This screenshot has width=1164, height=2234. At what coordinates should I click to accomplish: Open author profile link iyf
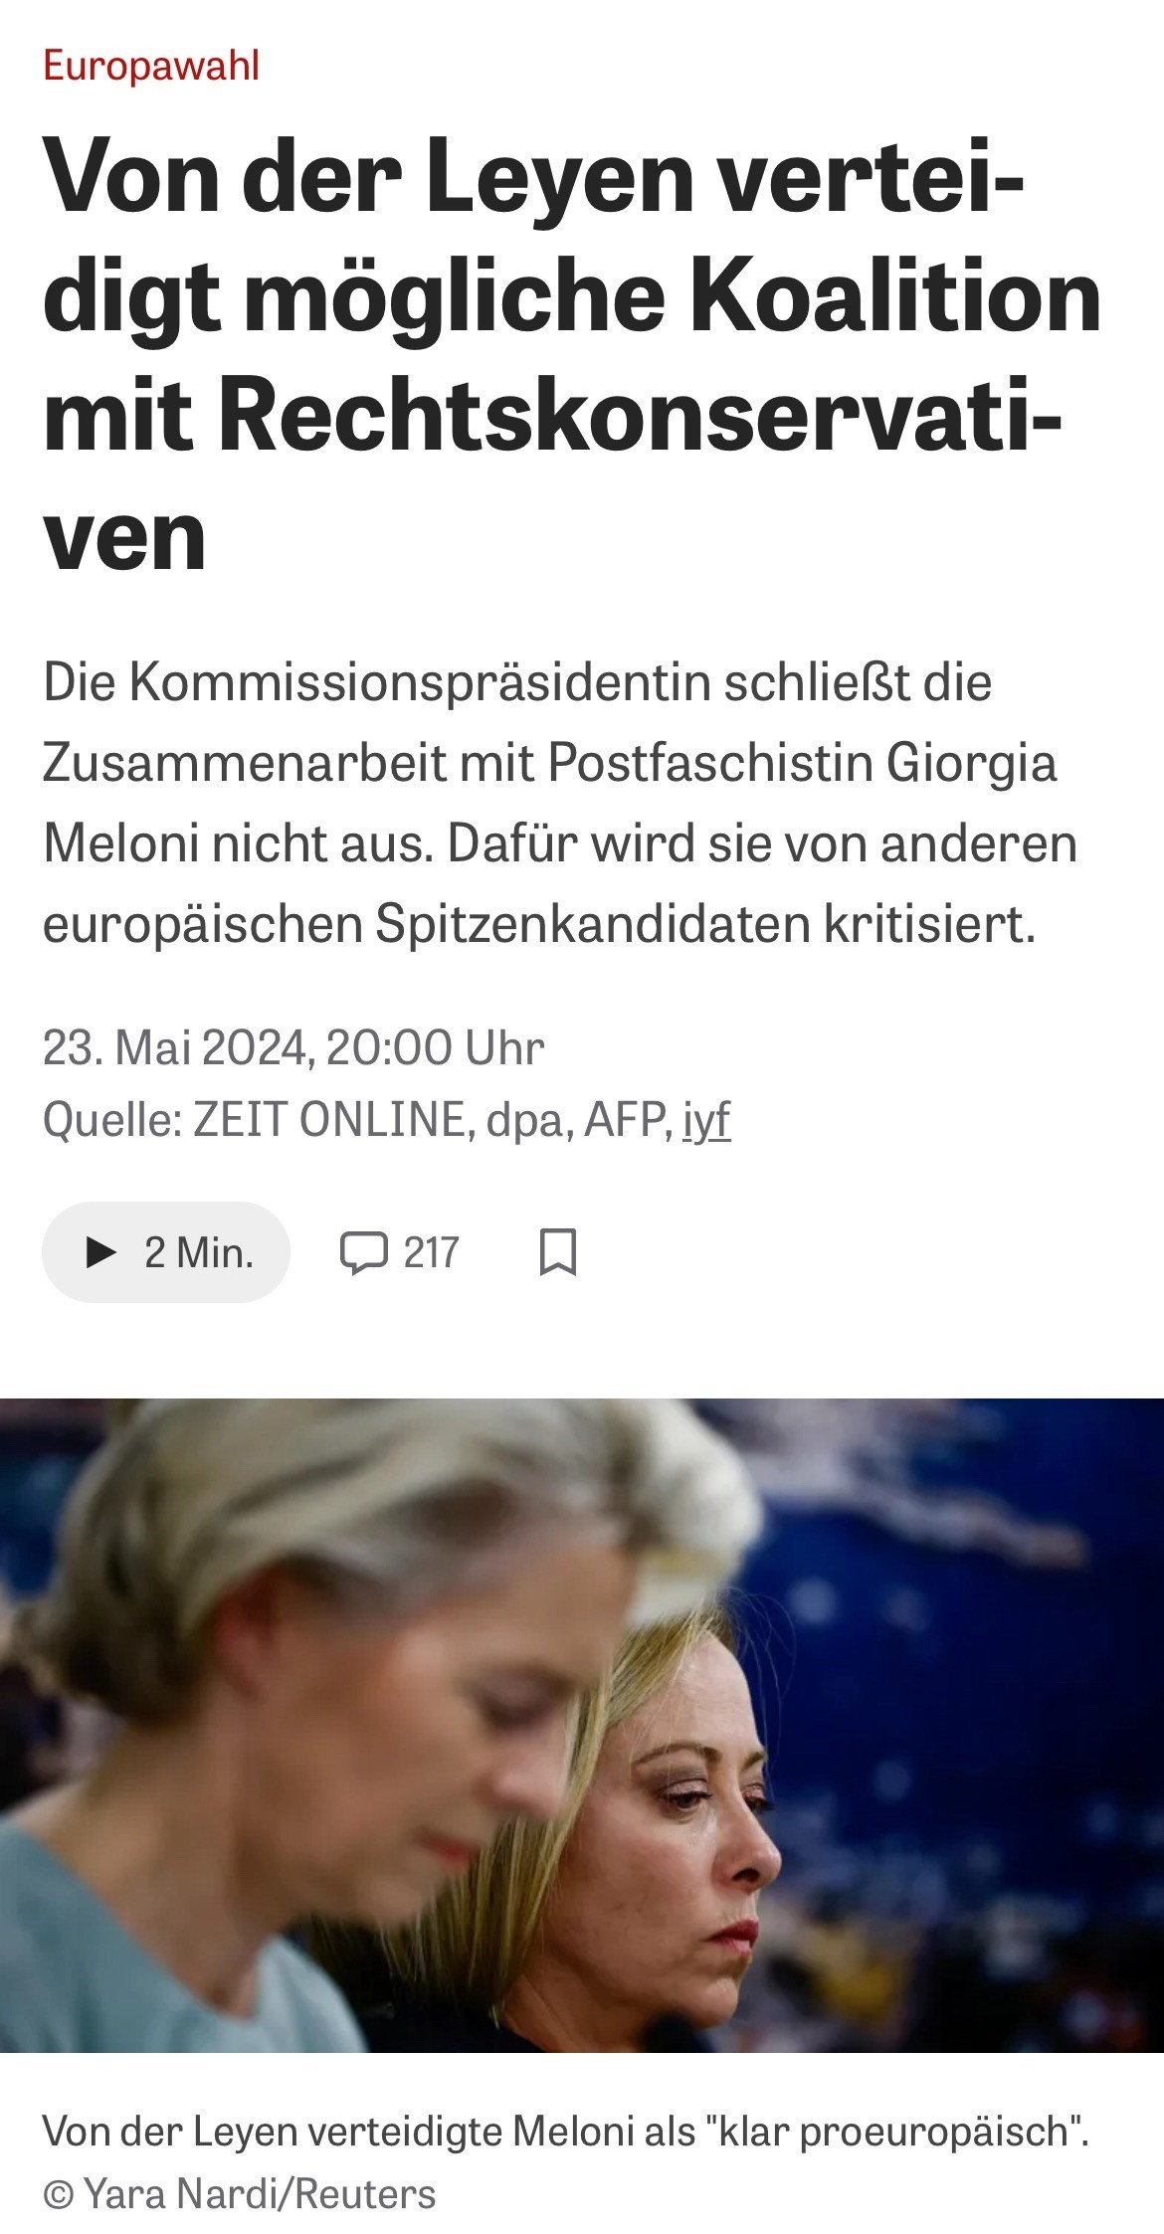pos(706,1120)
